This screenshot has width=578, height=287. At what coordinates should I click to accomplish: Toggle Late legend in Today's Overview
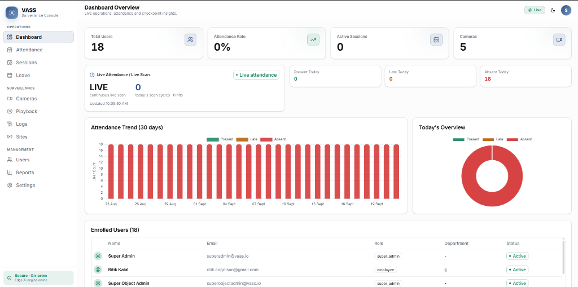tap(493, 139)
